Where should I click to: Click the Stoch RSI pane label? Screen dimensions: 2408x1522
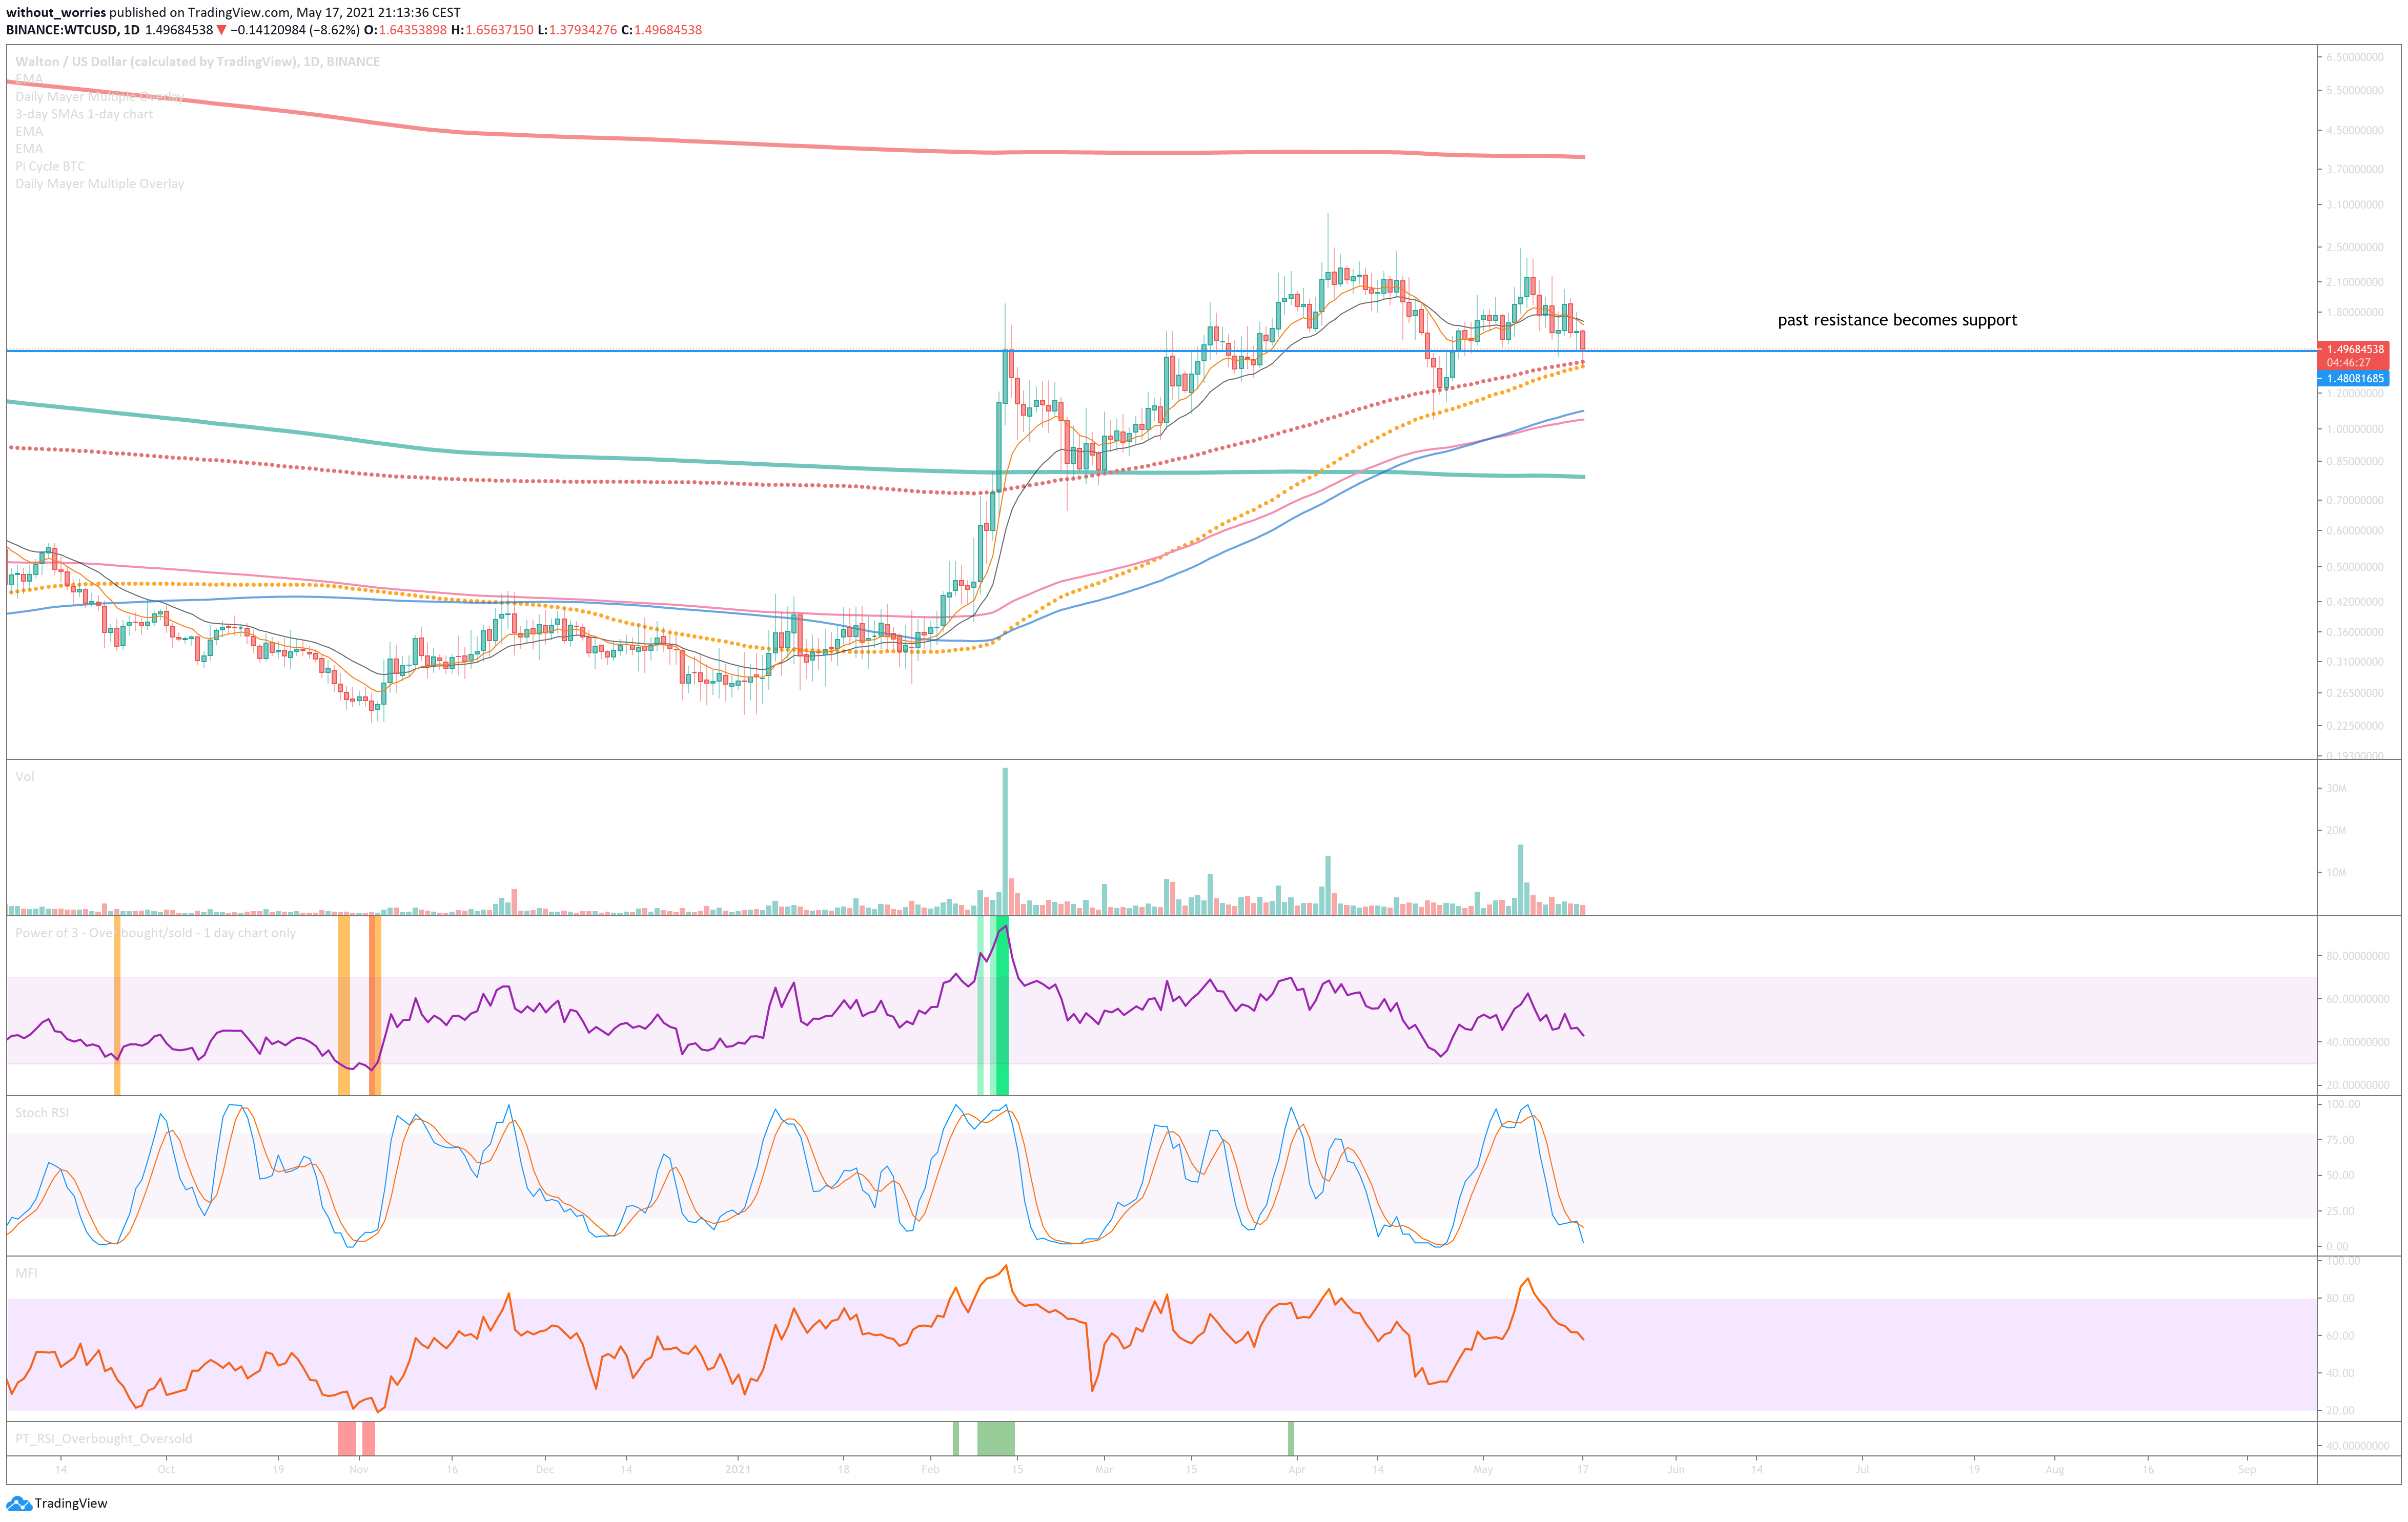42,1113
